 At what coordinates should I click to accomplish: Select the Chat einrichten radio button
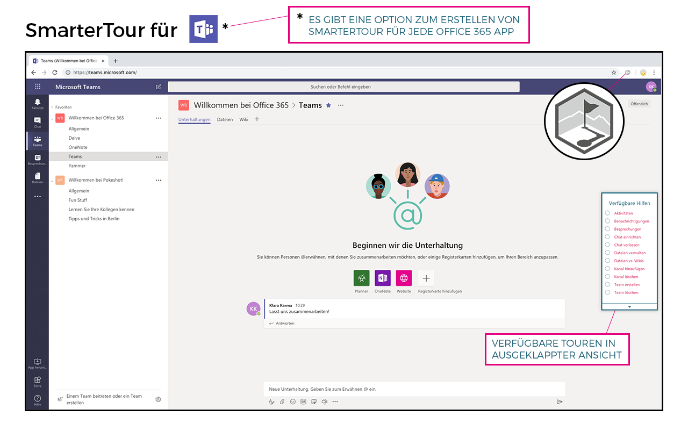607,237
